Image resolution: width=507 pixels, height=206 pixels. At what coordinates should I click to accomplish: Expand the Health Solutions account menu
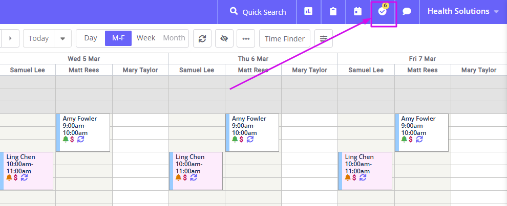point(463,12)
